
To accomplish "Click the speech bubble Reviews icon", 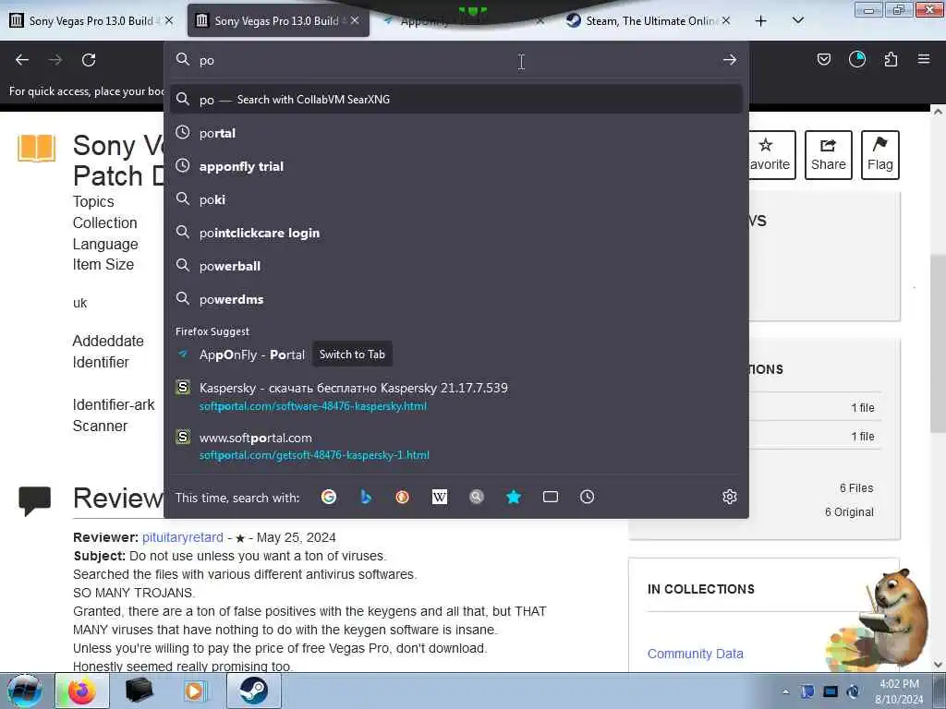I will (x=34, y=500).
